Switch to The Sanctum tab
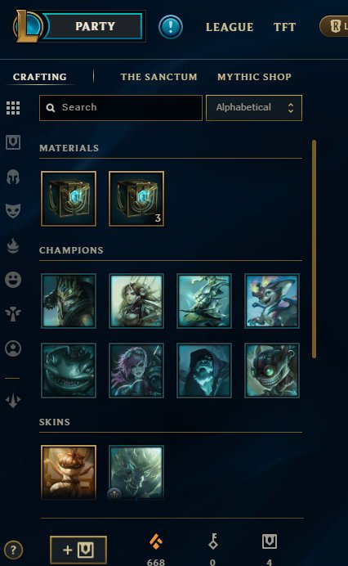Screen dimensions: 348x566 pos(158,77)
